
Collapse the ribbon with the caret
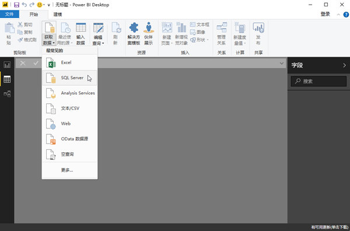coord(338,15)
